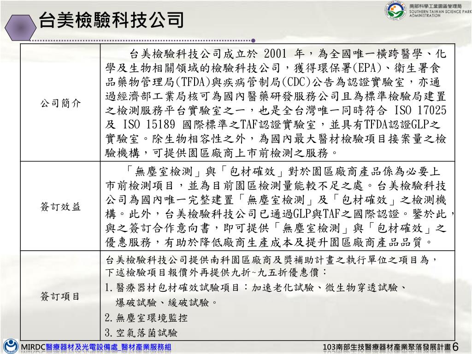This screenshot has height=354, width=472.
Task: Click the line 爆破試驗、緩破試驗
Action: (x=166, y=302)
